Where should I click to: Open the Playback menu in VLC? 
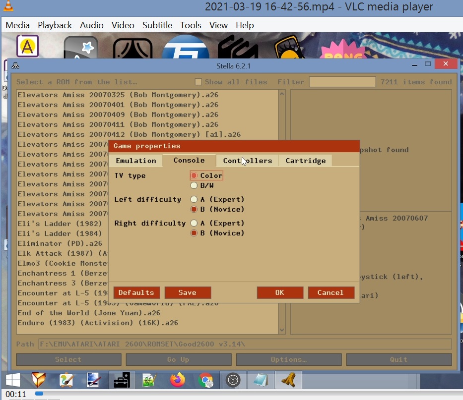pos(55,25)
